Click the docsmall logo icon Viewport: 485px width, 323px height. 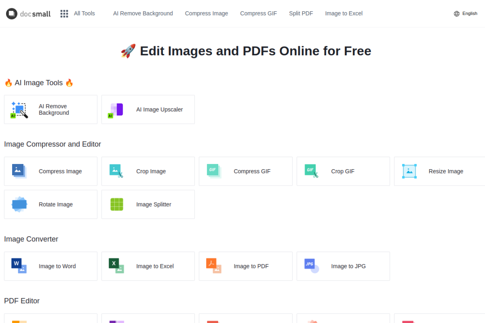tap(12, 14)
